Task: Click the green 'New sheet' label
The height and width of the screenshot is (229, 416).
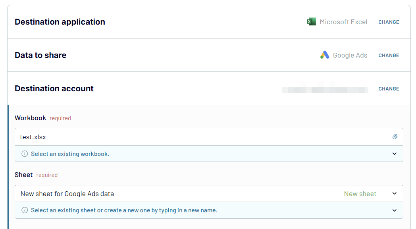Action: 360,194
